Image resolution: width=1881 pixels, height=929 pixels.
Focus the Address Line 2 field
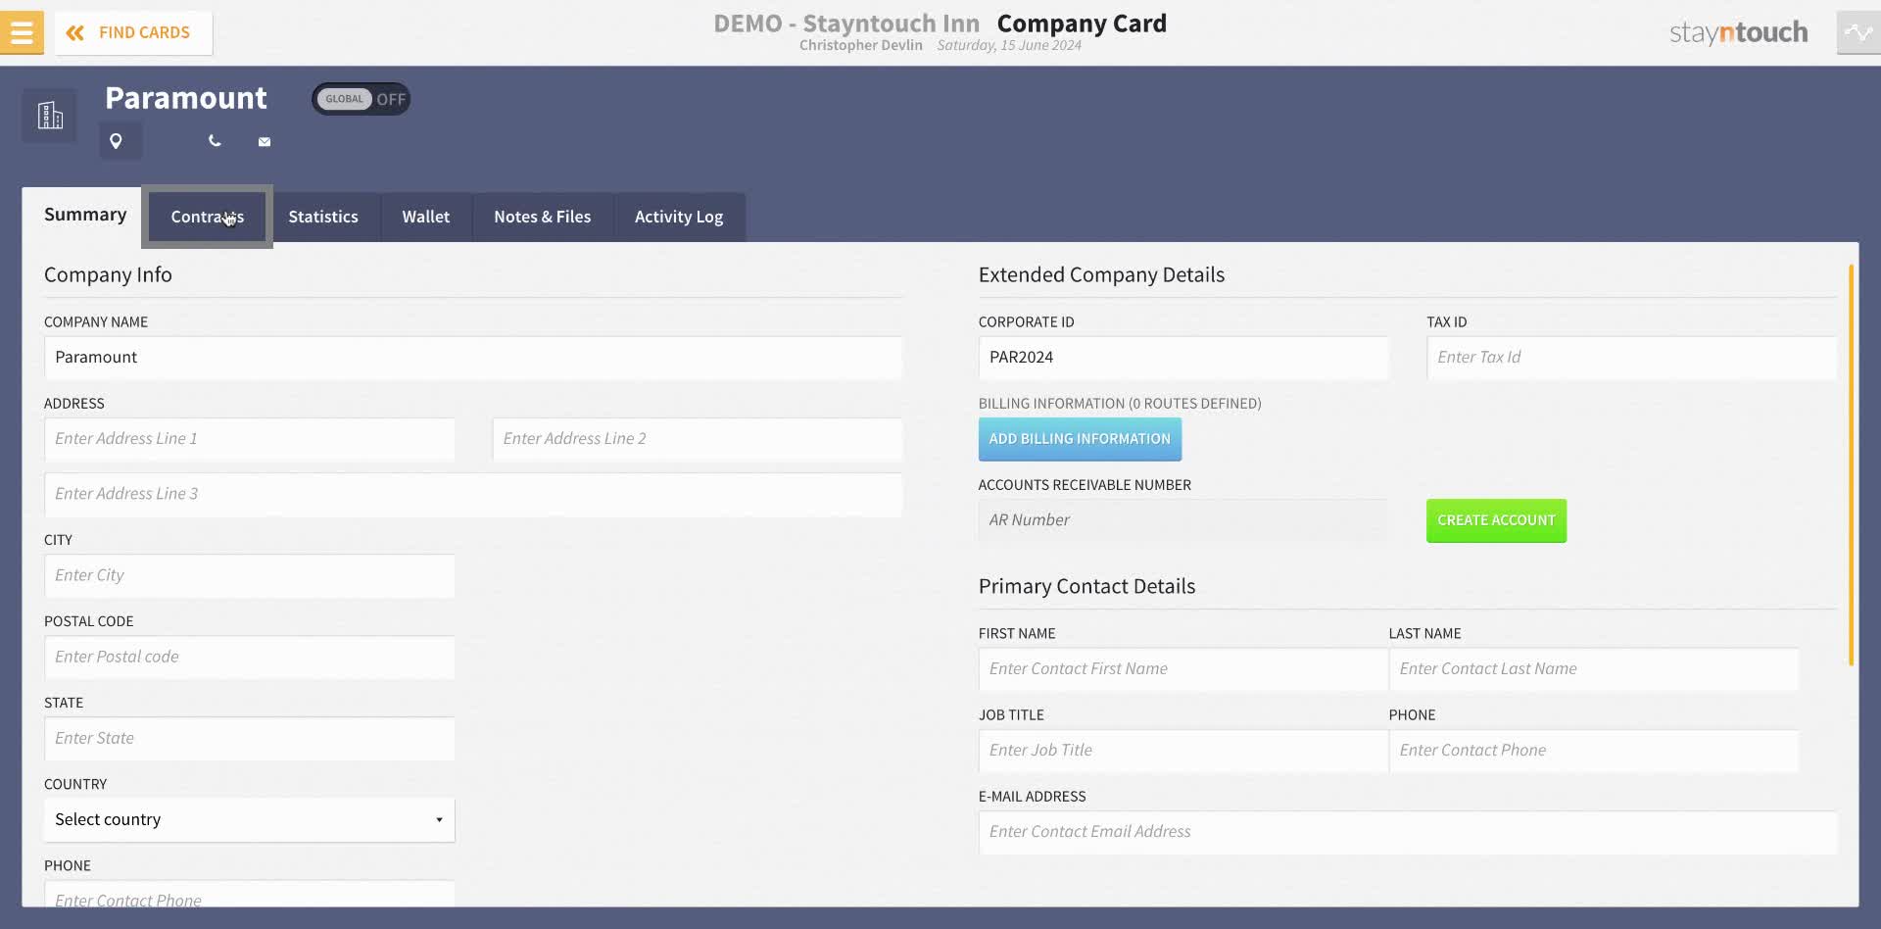[698, 439]
